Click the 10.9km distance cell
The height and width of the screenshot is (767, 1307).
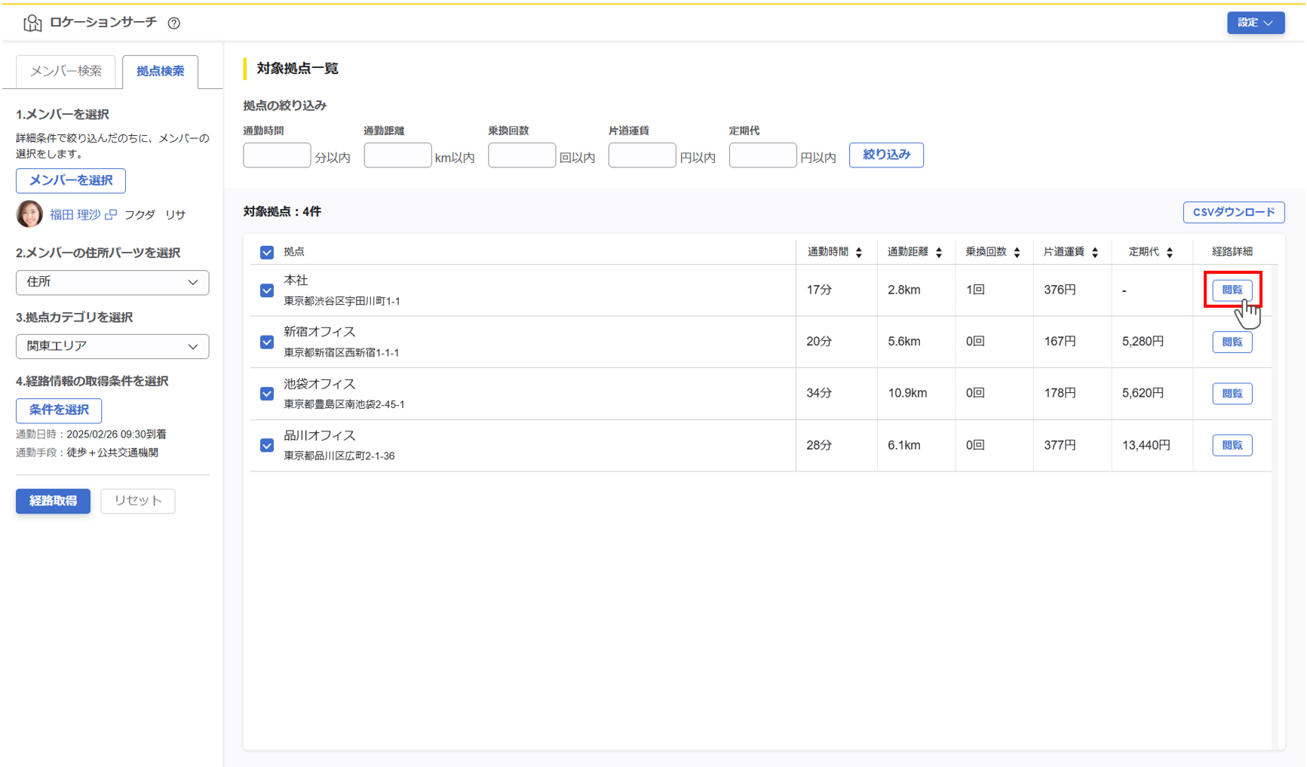pyautogui.click(x=907, y=393)
